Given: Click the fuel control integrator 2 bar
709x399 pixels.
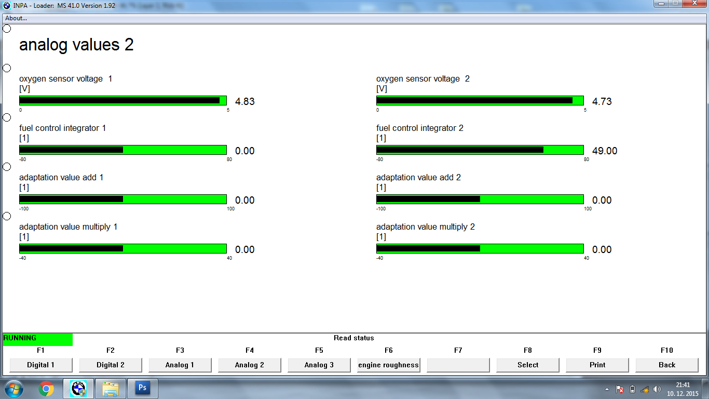Looking at the screenshot, I should pyautogui.click(x=480, y=150).
